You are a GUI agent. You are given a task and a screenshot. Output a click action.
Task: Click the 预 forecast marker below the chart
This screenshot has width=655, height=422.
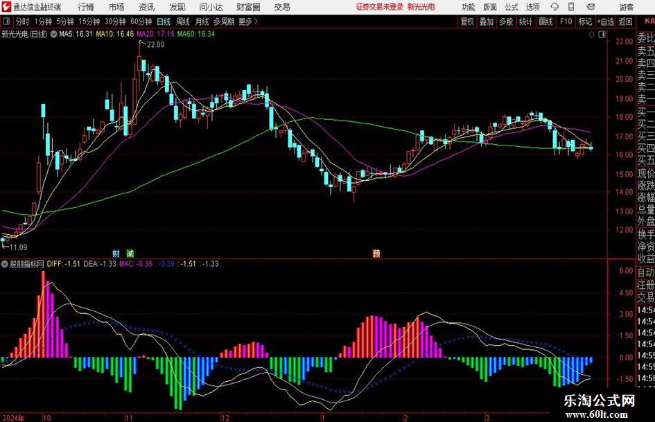376,253
